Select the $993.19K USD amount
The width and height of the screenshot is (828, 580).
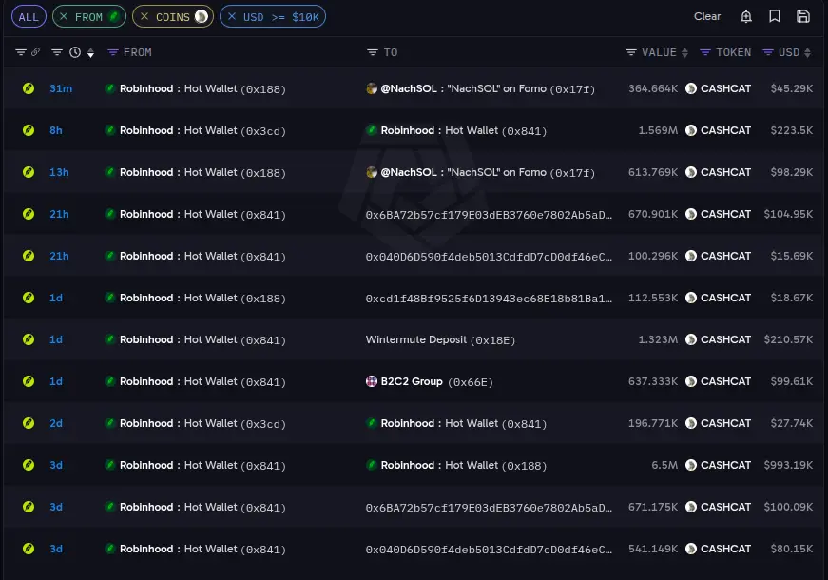coord(788,465)
